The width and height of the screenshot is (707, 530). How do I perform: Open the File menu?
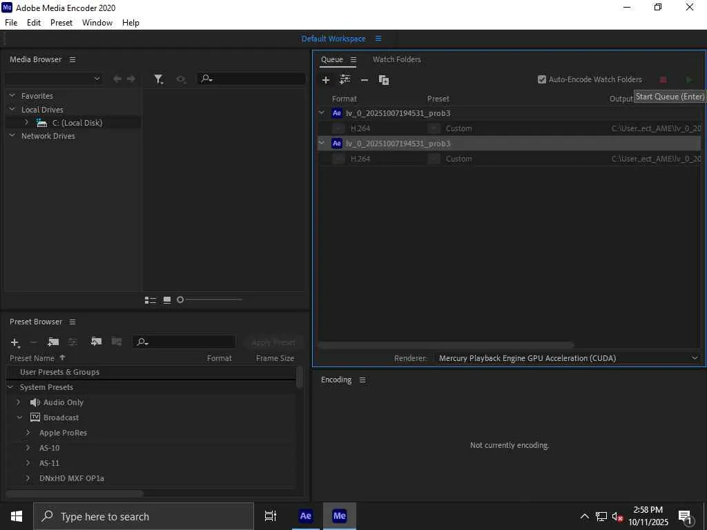point(11,23)
